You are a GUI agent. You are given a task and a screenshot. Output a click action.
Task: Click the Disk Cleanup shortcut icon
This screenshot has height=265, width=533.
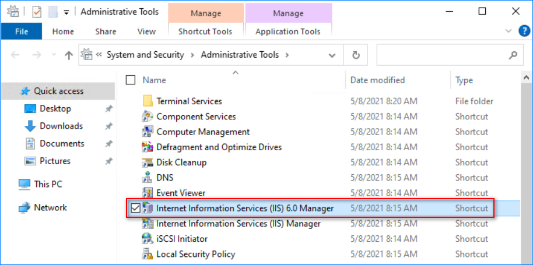pos(147,162)
